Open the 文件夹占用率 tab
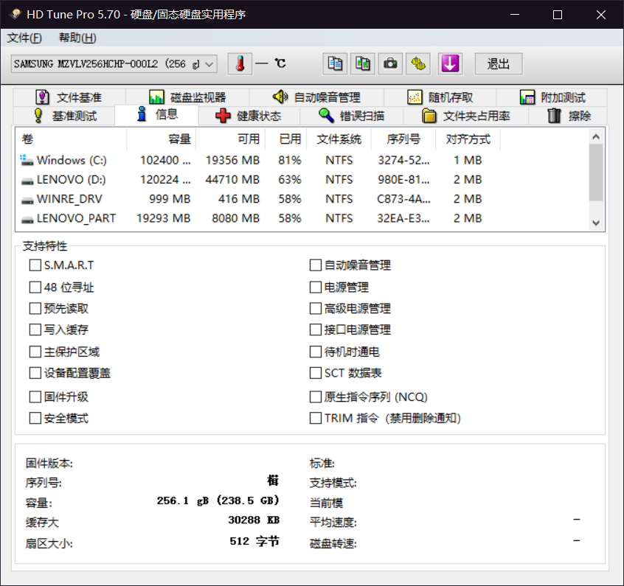624x586 pixels. coord(465,116)
